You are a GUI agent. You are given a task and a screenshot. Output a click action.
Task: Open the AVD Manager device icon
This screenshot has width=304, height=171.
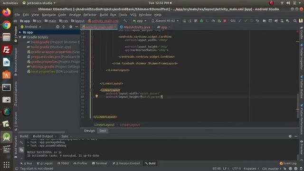282,21
